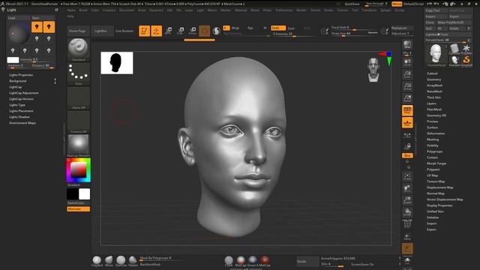Toggle the Edit mode button

click(x=144, y=31)
